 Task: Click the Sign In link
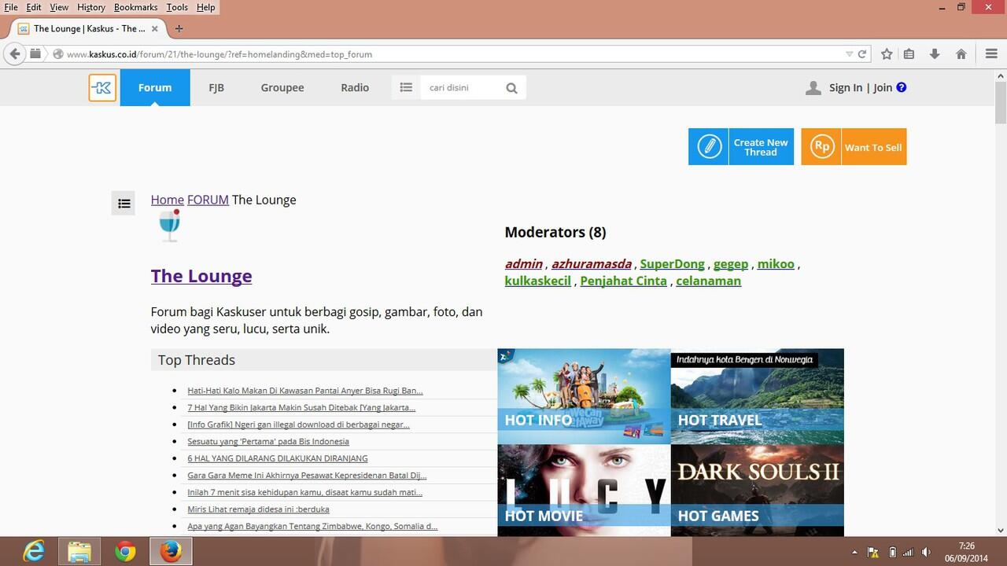pos(846,87)
